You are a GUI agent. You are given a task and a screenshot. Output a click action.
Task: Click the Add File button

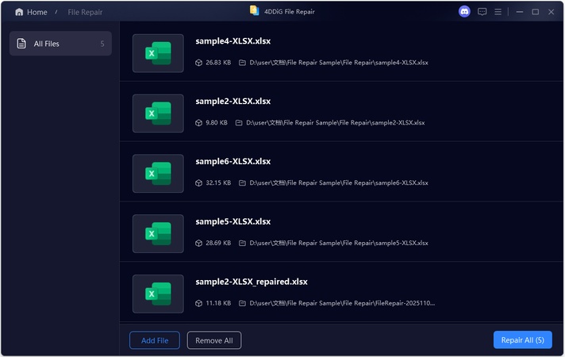click(x=155, y=340)
